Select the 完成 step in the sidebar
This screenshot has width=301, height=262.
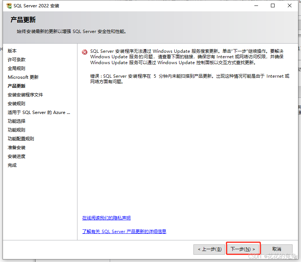(x=12, y=165)
